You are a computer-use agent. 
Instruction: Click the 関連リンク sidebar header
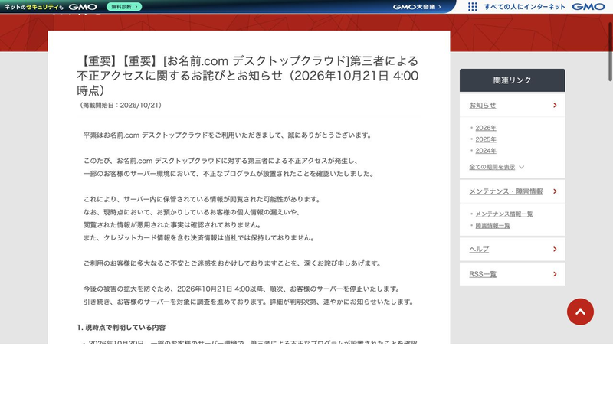512,80
